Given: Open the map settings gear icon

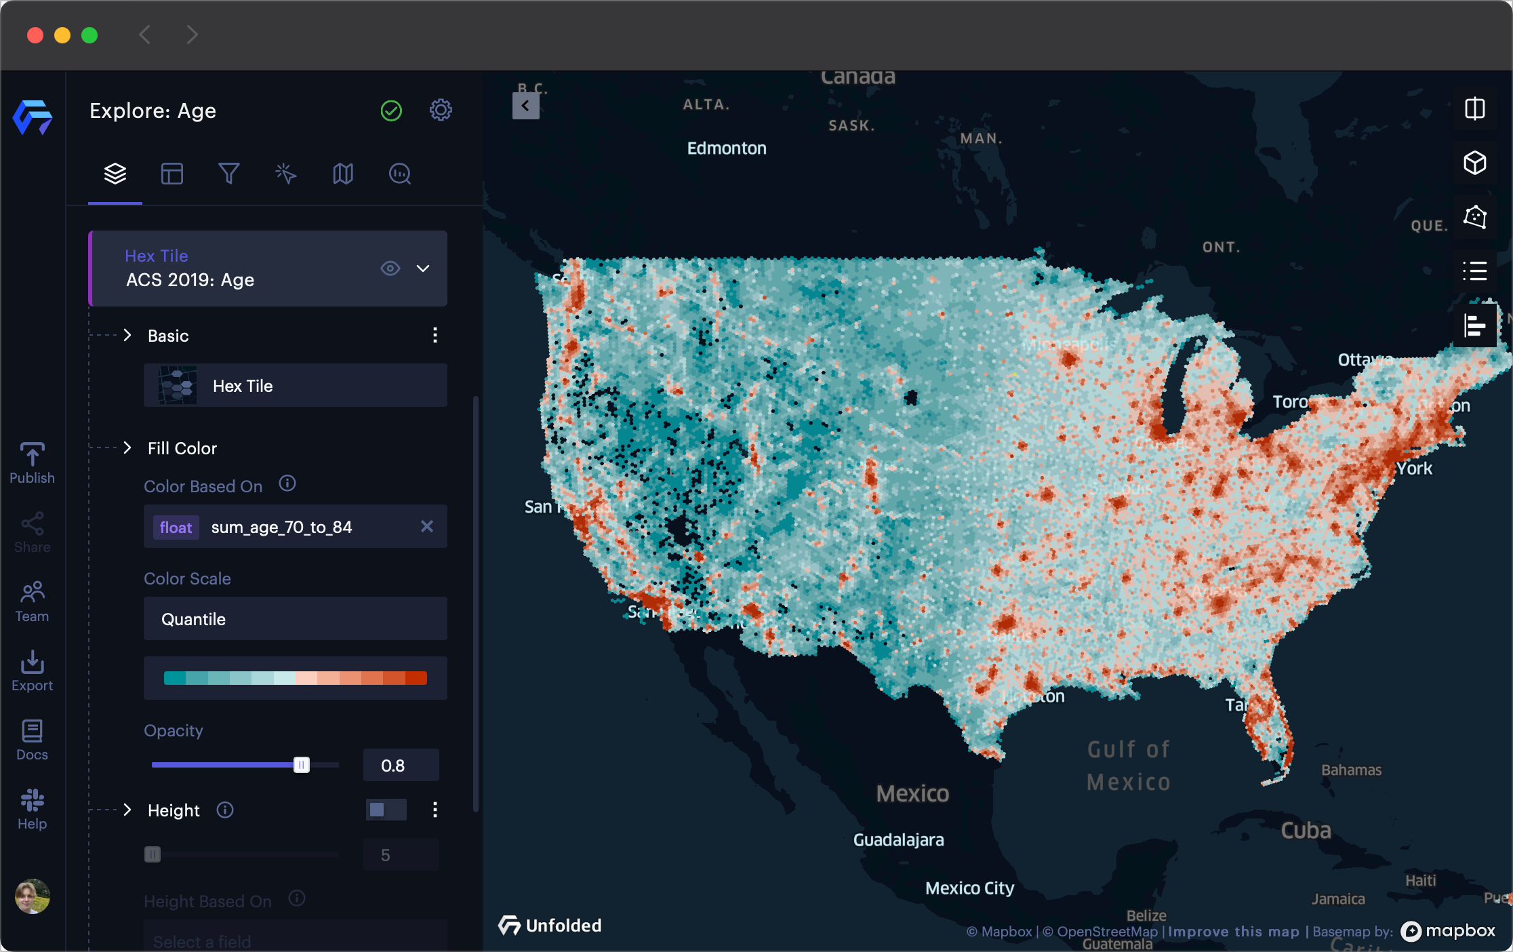Looking at the screenshot, I should pos(441,110).
